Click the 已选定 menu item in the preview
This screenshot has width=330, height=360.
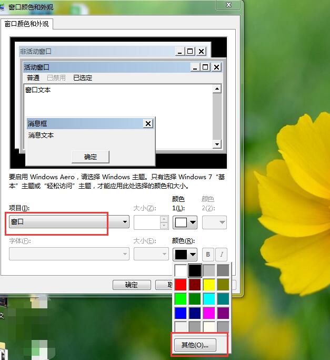point(83,78)
